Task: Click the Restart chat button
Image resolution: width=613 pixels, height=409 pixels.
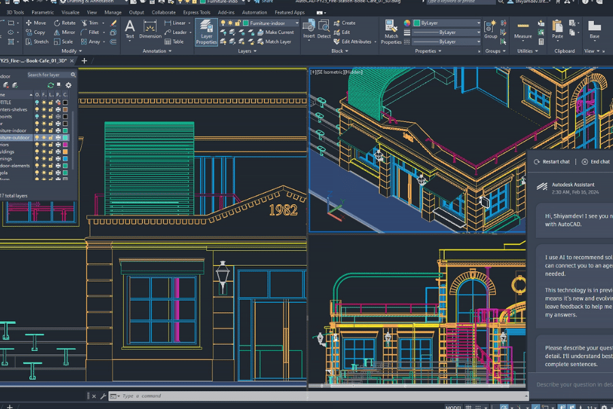Action: click(552, 162)
